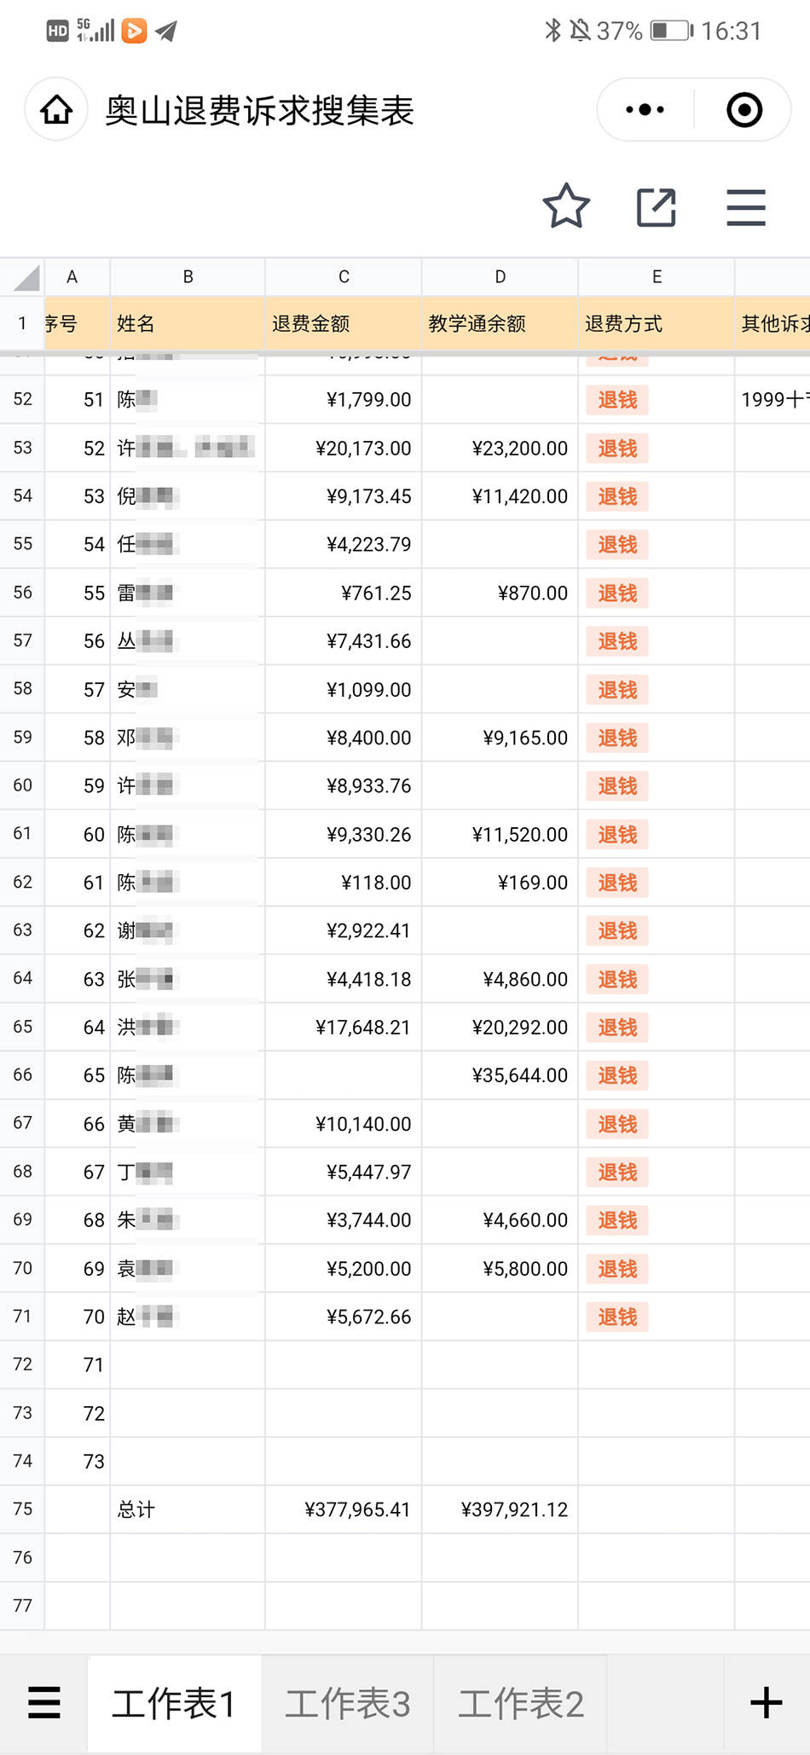Switch to the 工作表3 tab
Screen dimensions: 810x1755
pyautogui.click(x=348, y=1703)
